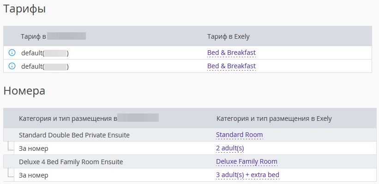Click the second default tariff name text
The width and height of the screenshot is (379, 184).
coord(45,66)
